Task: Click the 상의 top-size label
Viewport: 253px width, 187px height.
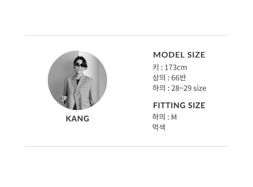Action: click(x=159, y=78)
